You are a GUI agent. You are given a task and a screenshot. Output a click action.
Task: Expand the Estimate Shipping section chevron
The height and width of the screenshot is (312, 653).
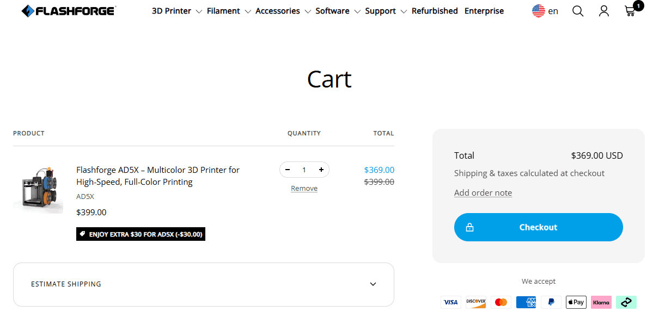(373, 284)
